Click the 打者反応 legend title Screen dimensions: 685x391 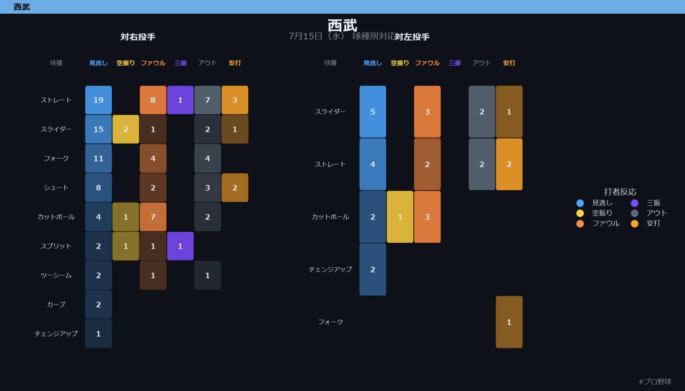(620, 192)
